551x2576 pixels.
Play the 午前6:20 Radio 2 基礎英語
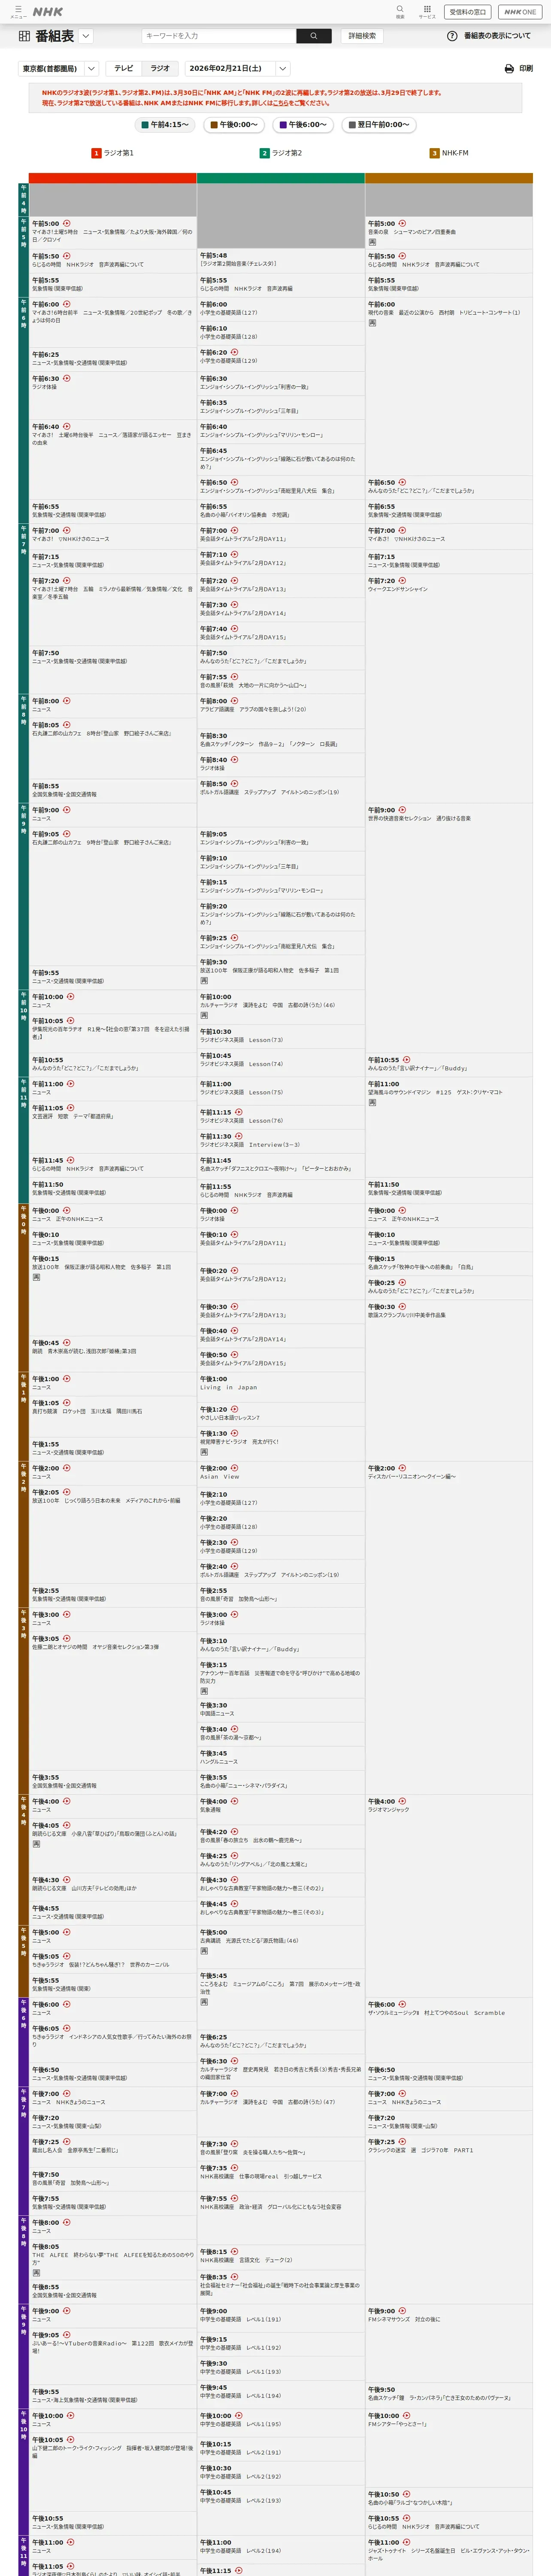(x=235, y=352)
